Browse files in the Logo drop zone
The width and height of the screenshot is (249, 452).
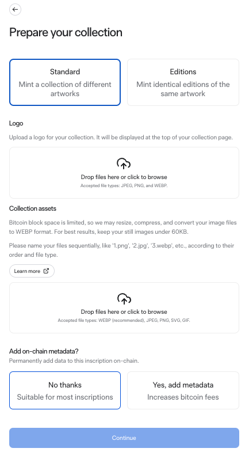(x=124, y=173)
